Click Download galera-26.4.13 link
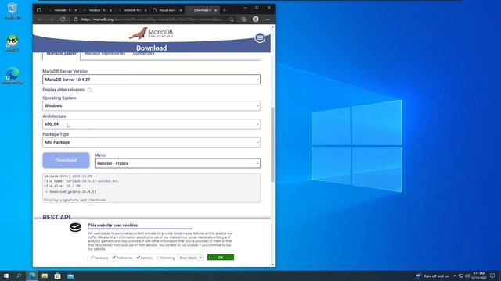Screen dimensions: 501x281 (x=73, y=192)
